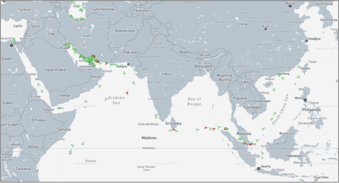This screenshot has height=183, width=339.
Task: Click the North Korea label
Action: pos(324,4)
